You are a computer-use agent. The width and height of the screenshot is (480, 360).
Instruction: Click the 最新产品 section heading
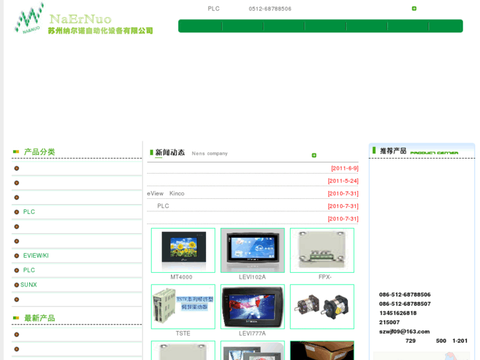point(40,318)
